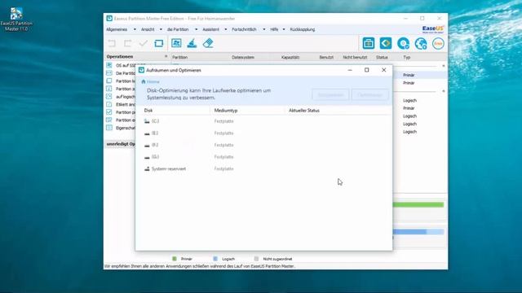
Task: Close the Aufräumen und Optimieren dialog
Action: click(x=384, y=70)
